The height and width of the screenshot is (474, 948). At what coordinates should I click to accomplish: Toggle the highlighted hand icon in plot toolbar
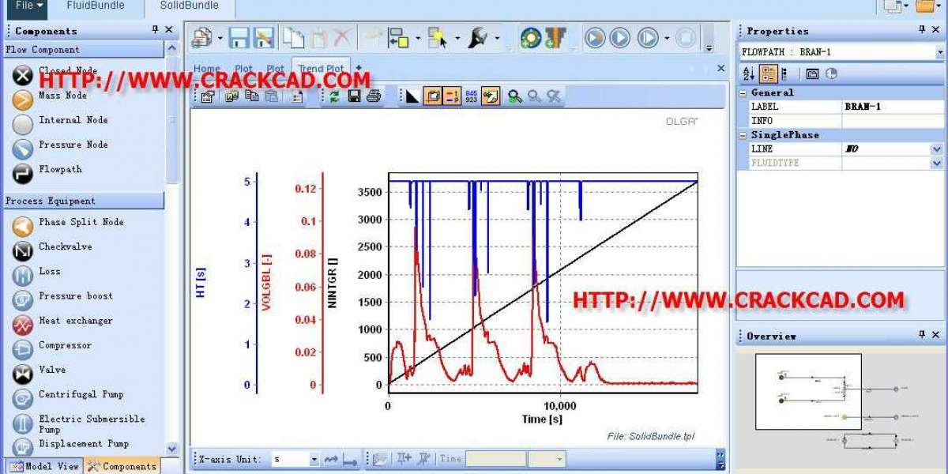[491, 96]
